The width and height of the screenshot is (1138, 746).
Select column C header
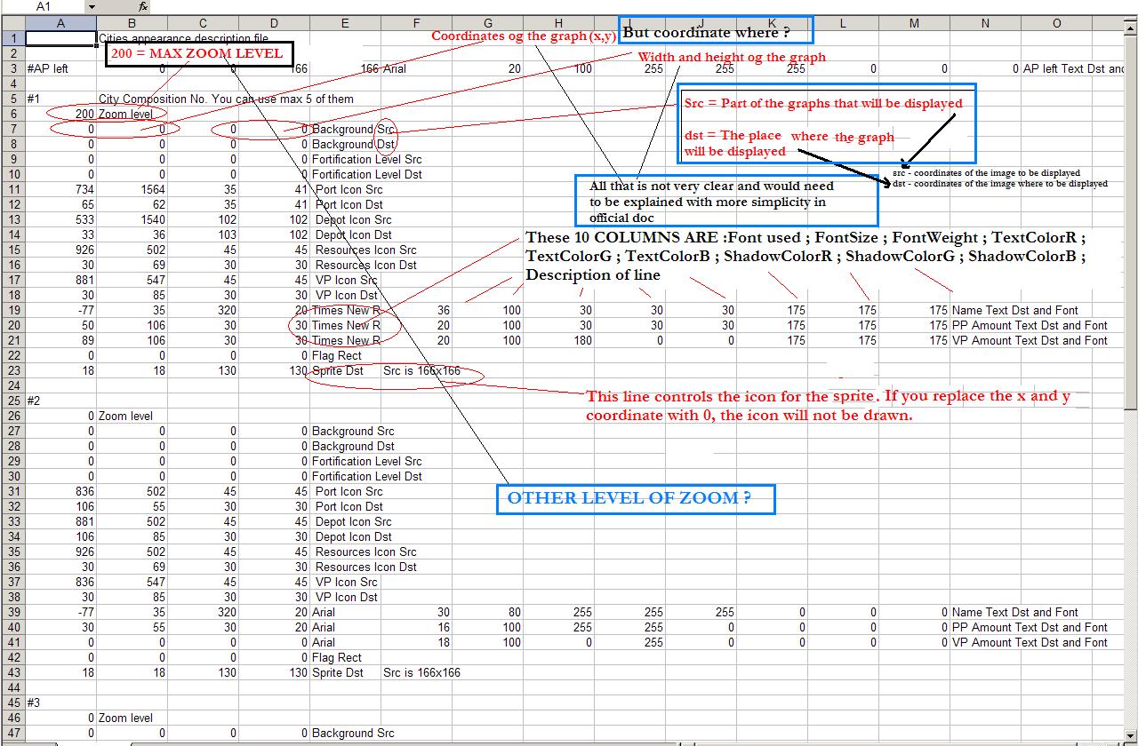(x=203, y=23)
